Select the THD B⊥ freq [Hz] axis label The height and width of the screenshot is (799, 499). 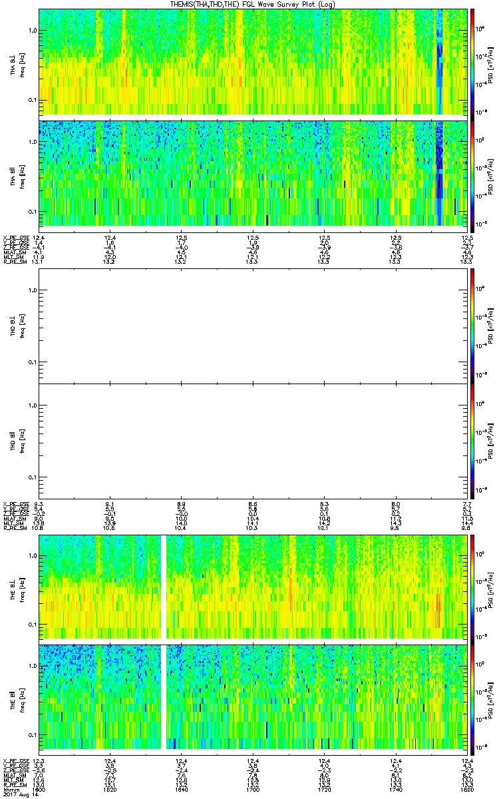(x=18, y=326)
